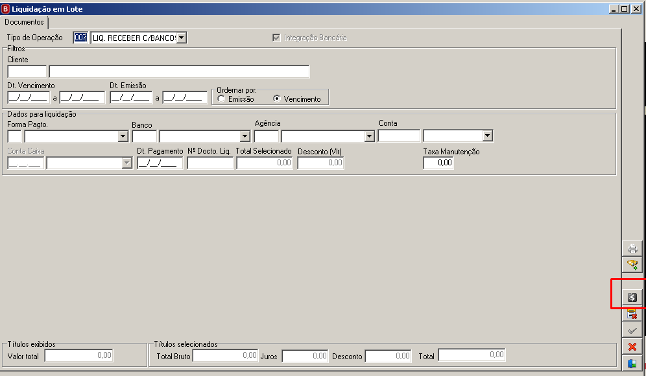Select the Vencimento sort radio button
This screenshot has width=646, height=376.
[x=276, y=99]
